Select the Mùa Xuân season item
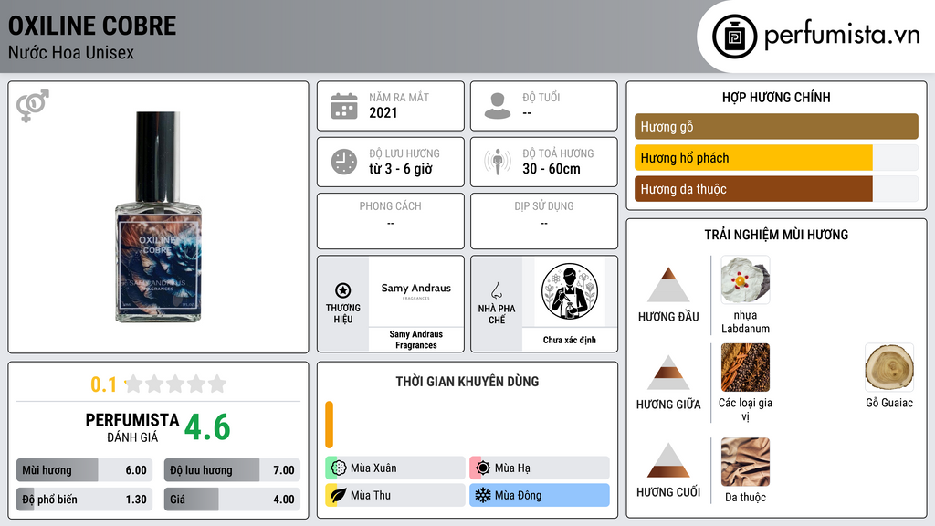This screenshot has height=526, width=935. 395,468
